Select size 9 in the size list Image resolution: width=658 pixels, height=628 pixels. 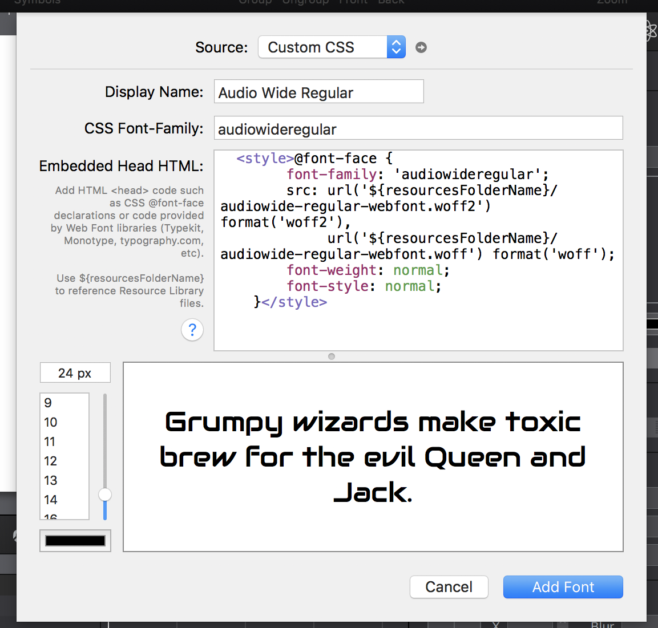tap(64, 403)
